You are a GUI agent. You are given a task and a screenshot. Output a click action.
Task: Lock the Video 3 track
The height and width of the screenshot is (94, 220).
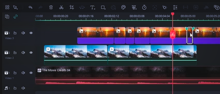coord(15,33)
